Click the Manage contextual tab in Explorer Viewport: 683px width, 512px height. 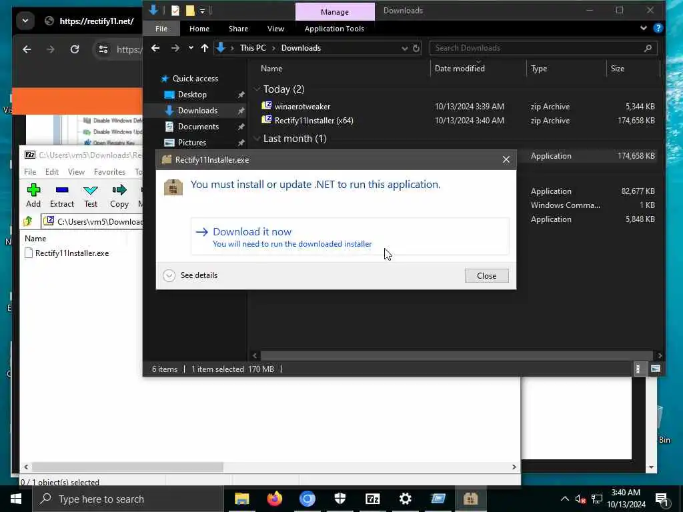click(335, 12)
